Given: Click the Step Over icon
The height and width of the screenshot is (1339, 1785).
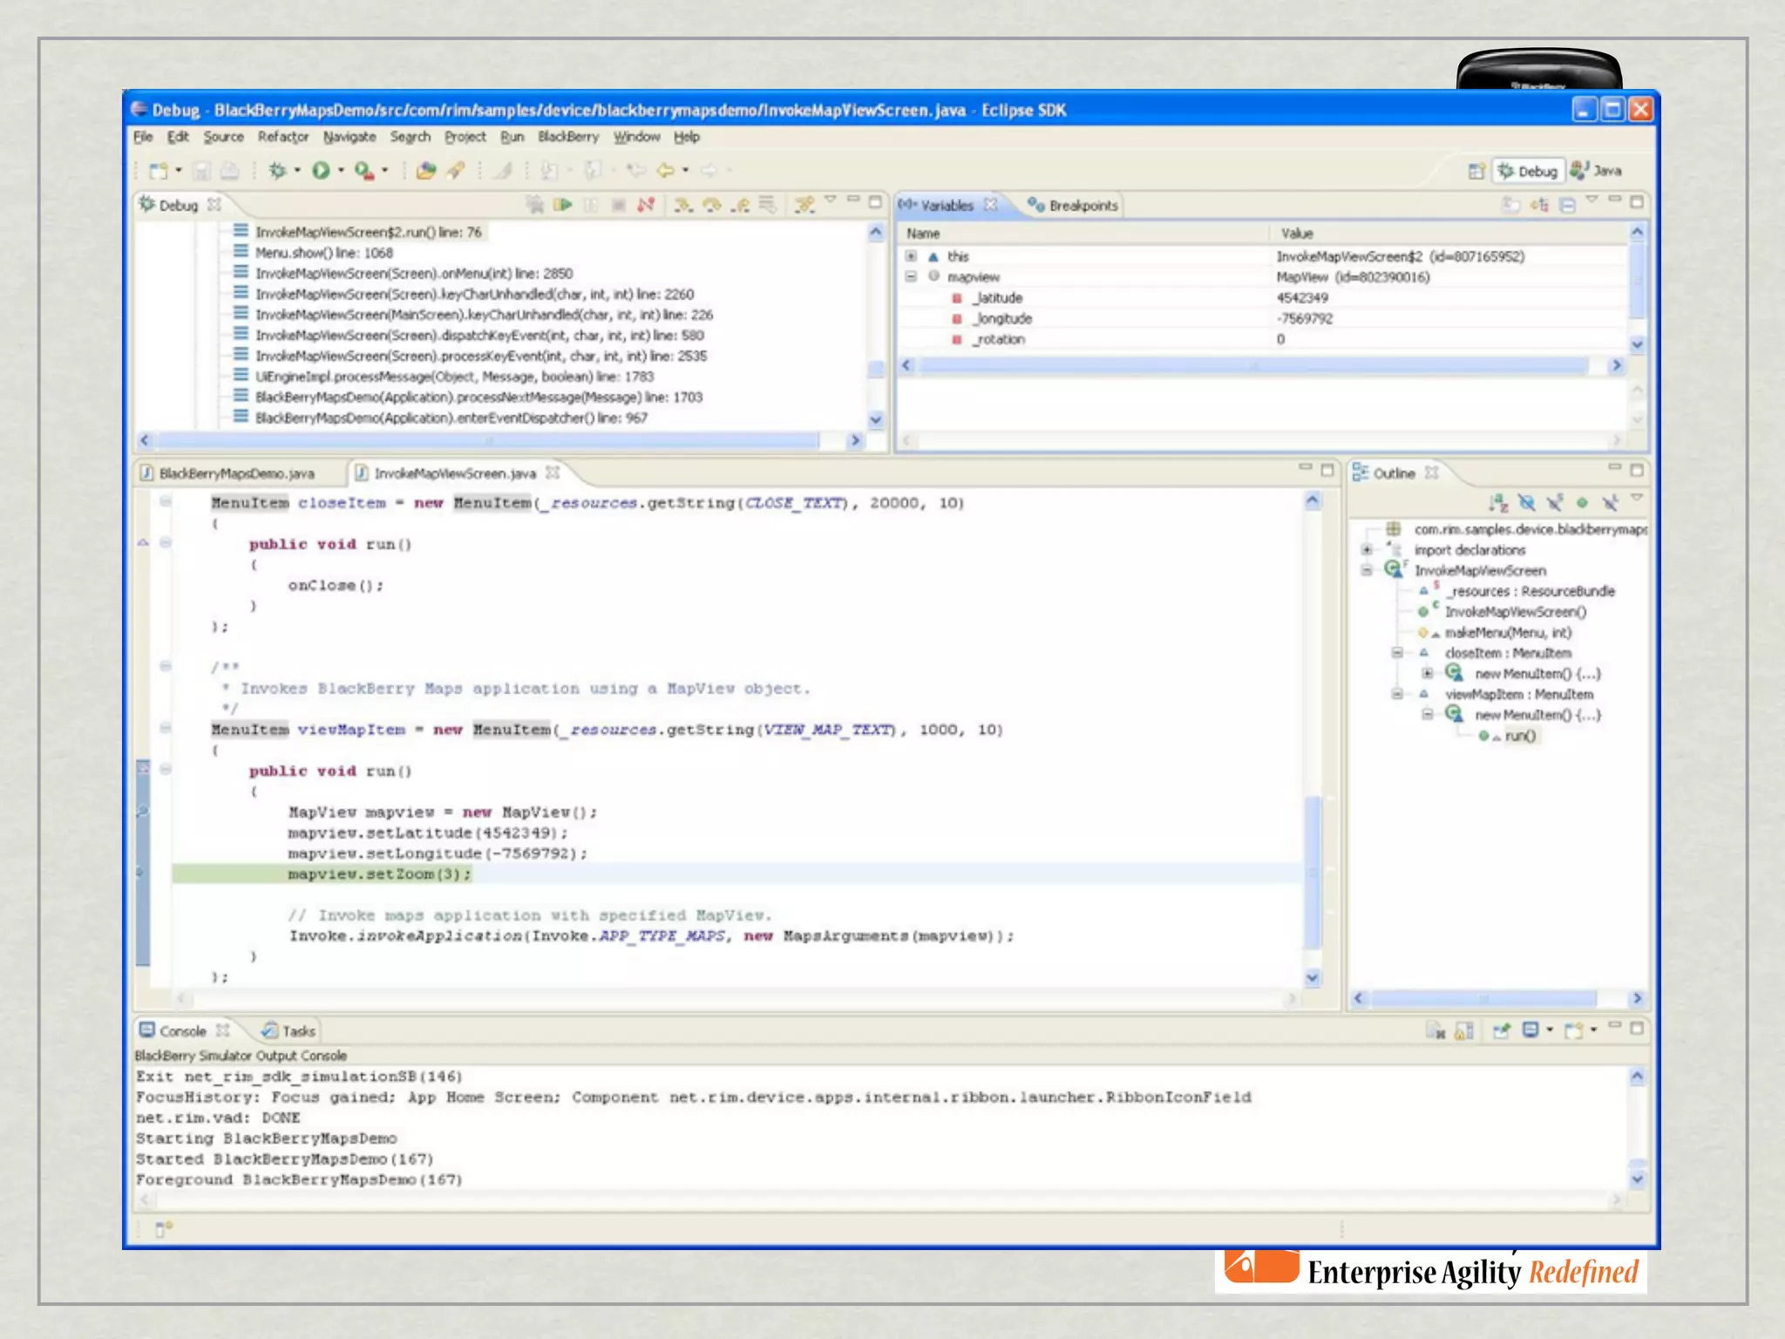Looking at the screenshot, I should point(712,205).
